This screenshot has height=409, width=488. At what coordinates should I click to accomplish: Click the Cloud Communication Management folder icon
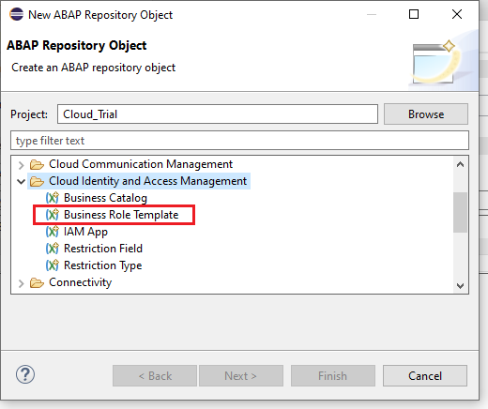37,164
